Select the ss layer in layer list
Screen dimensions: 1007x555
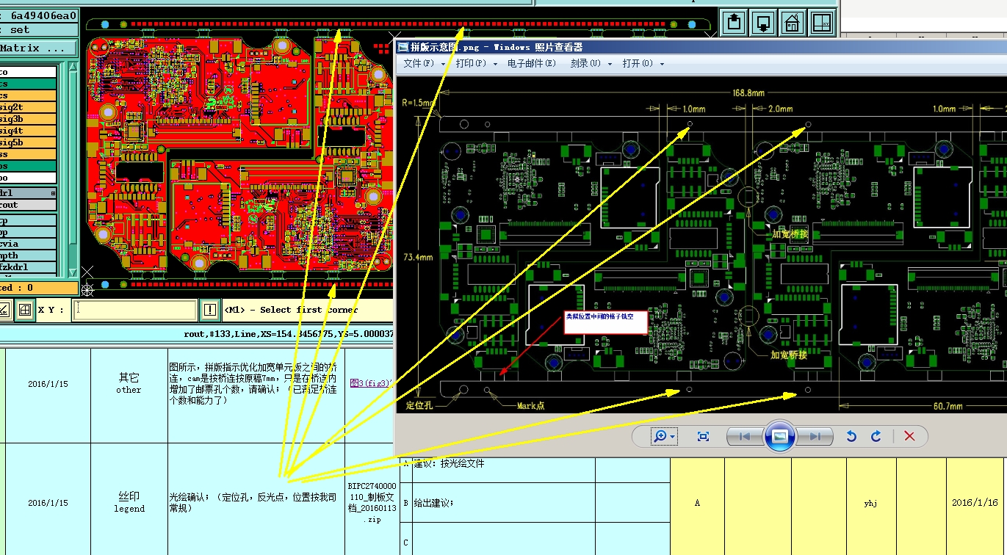tap(28, 154)
